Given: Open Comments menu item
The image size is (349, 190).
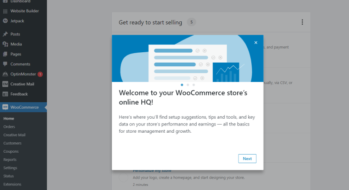Looking at the screenshot, I should tap(20, 64).
